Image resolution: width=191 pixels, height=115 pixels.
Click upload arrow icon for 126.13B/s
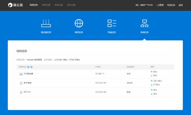tap(152, 81)
